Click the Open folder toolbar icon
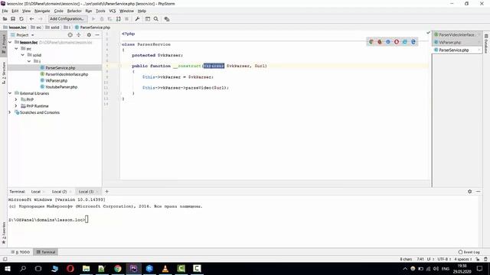The height and width of the screenshot is (275, 490). tap(5, 19)
